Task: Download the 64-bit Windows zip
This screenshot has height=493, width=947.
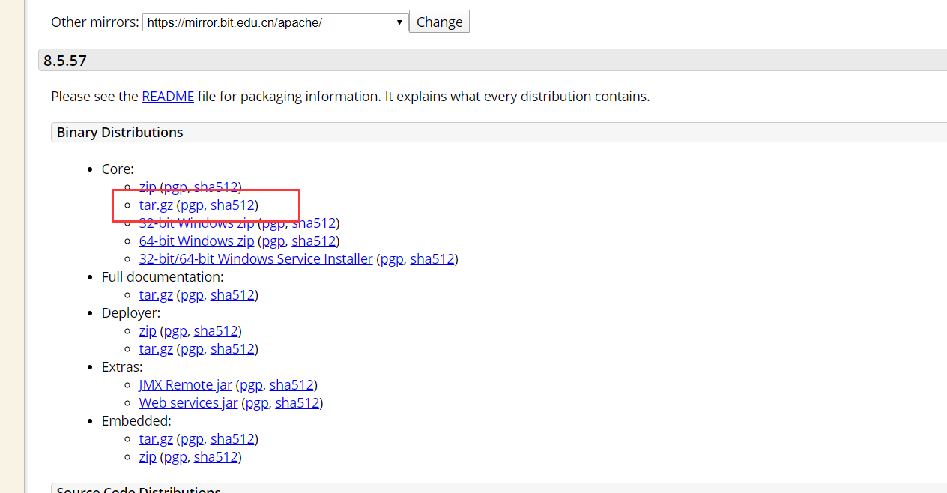Action: pyautogui.click(x=196, y=241)
